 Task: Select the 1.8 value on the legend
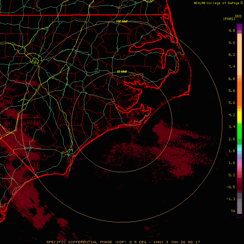coord(232,151)
